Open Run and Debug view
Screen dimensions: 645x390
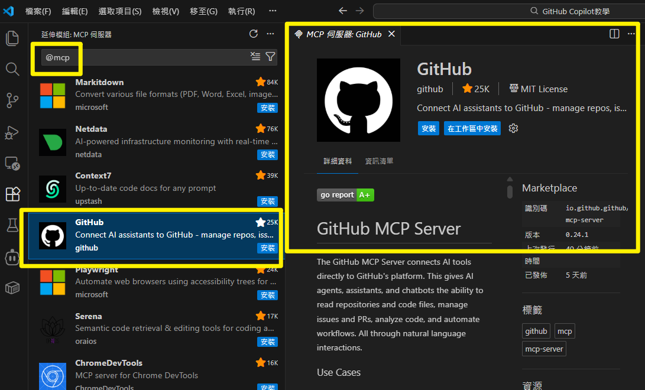pyautogui.click(x=12, y=132)
